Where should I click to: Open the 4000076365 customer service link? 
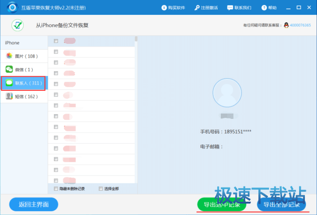(300, 25)
